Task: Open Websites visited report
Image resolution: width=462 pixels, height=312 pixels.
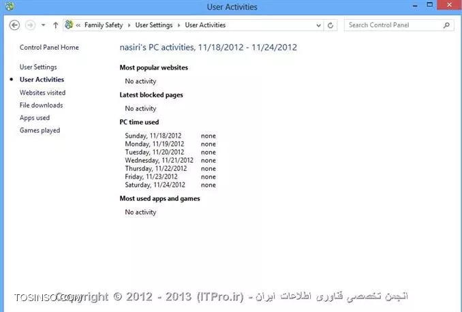Action: (x=43, y=93)
